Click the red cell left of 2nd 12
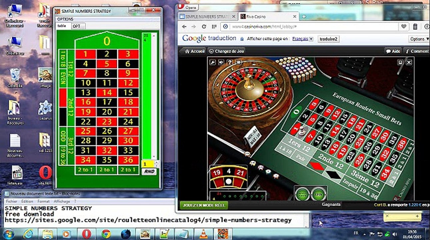 (x=63, y=98)
